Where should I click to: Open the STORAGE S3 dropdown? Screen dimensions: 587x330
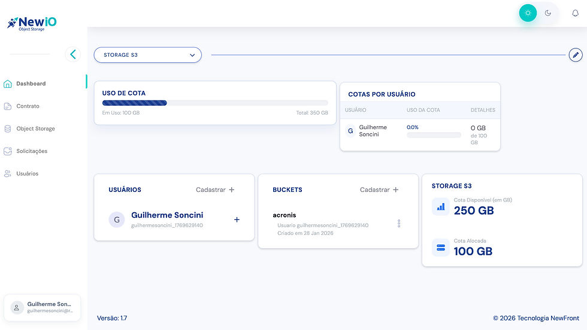click(x=148, y=55)
